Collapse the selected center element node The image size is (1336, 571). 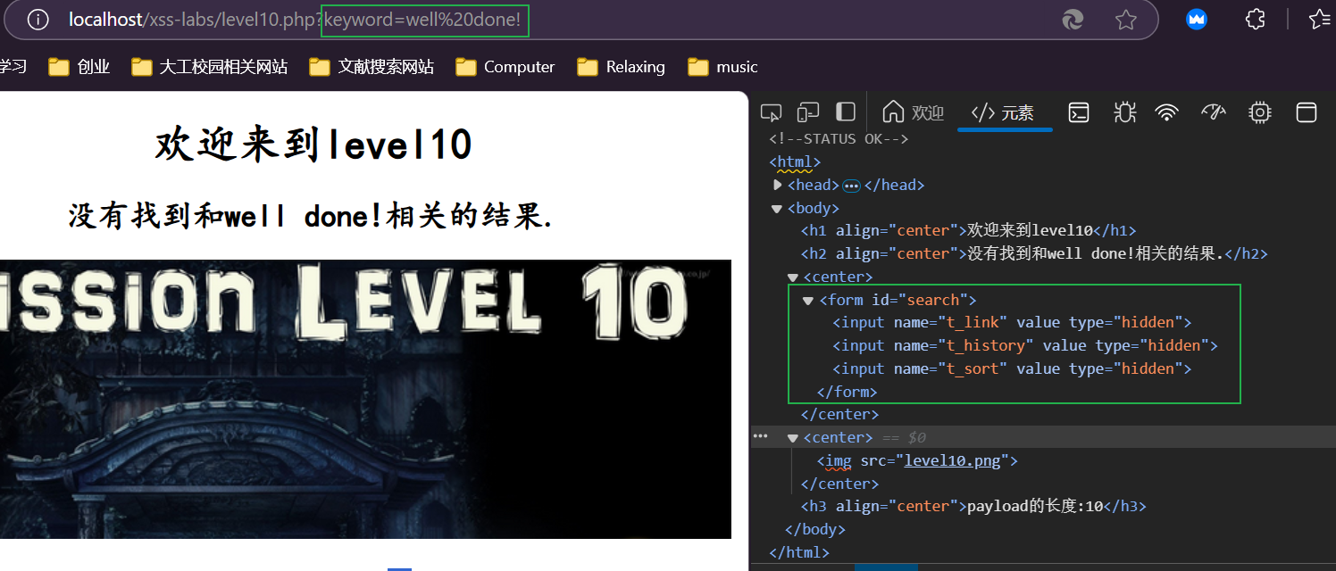793,438
